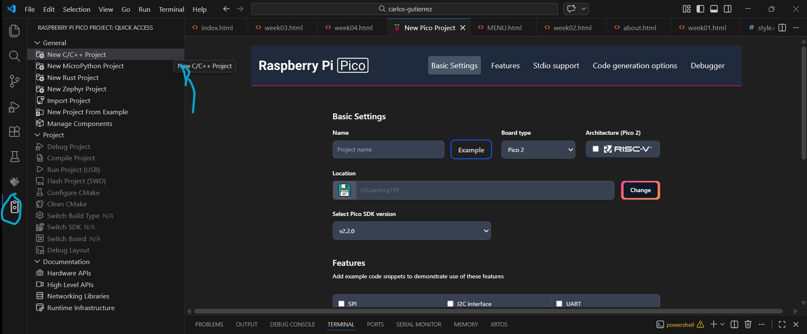
Task: Click the new terminal plus icon
Action: coord(713,324)
